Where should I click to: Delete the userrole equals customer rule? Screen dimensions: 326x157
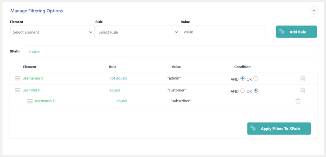coord(303,90)
